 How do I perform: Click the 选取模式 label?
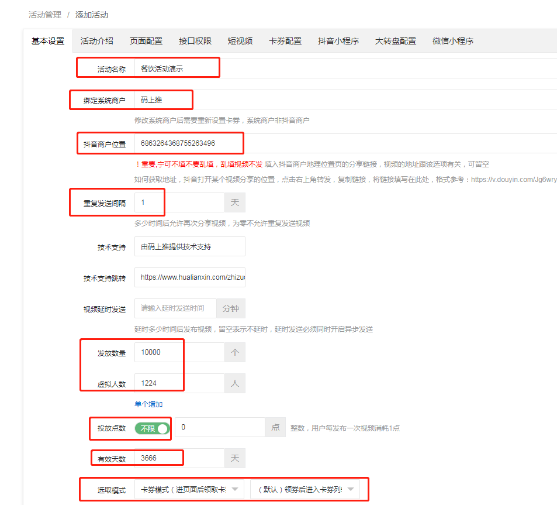pyautogui.click(x=112, y=490)
